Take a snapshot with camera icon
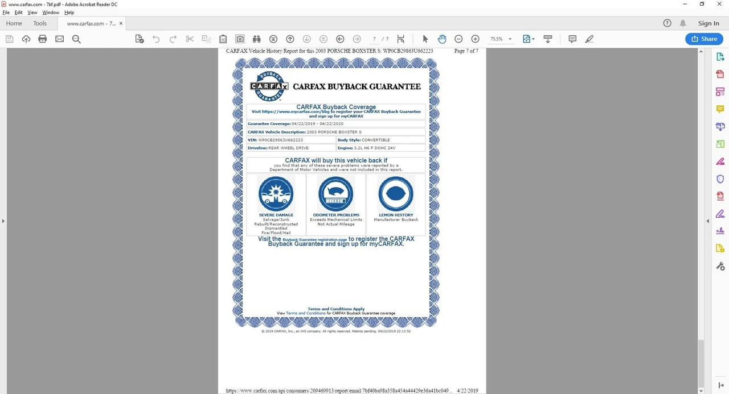Image resolution: width=729 pixels, height=394 pixels. 240,39
